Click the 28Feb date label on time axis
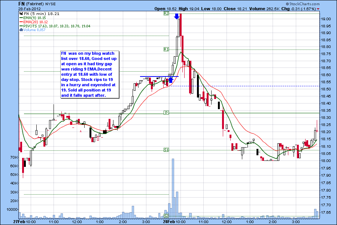 coord(169,222)
